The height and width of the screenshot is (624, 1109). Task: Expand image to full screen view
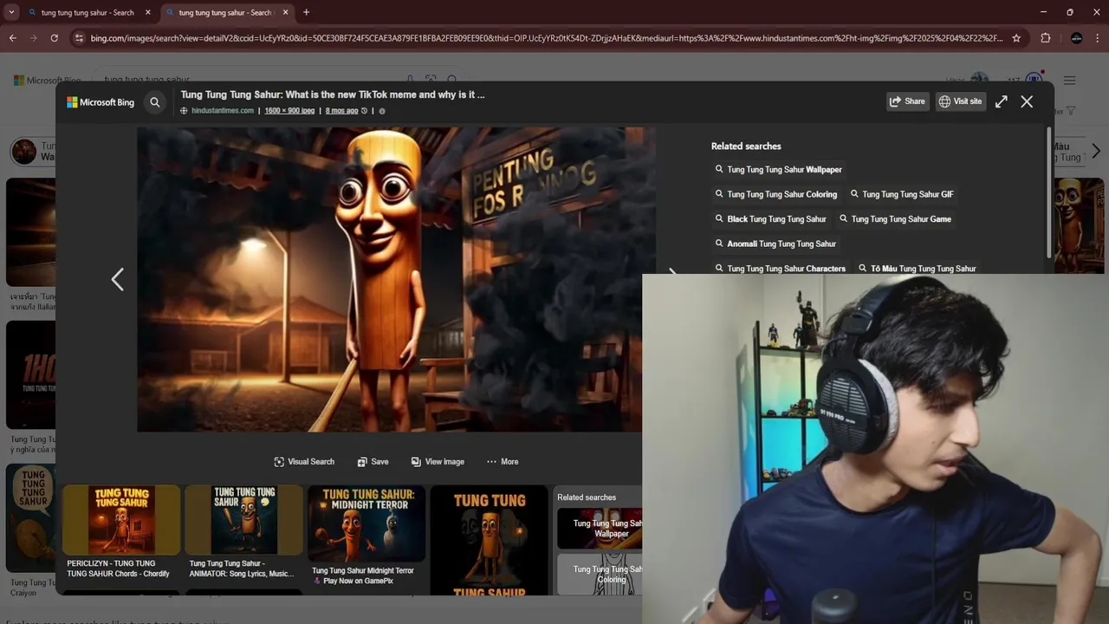pos(1001,101)
